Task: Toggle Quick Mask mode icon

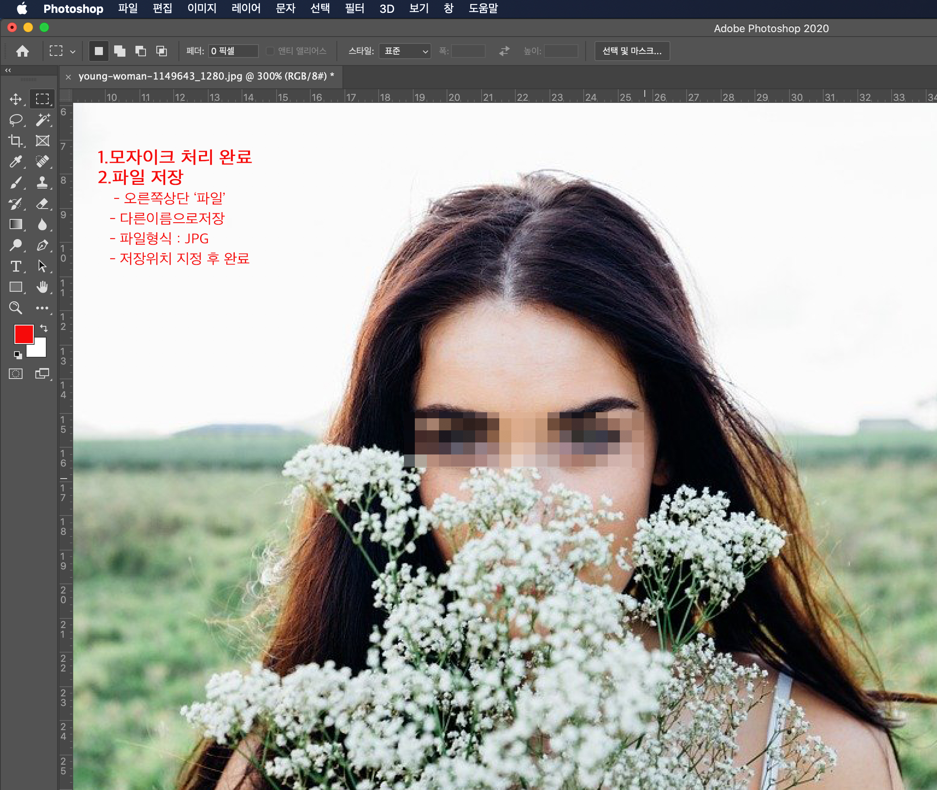Action: click(16, 374)
